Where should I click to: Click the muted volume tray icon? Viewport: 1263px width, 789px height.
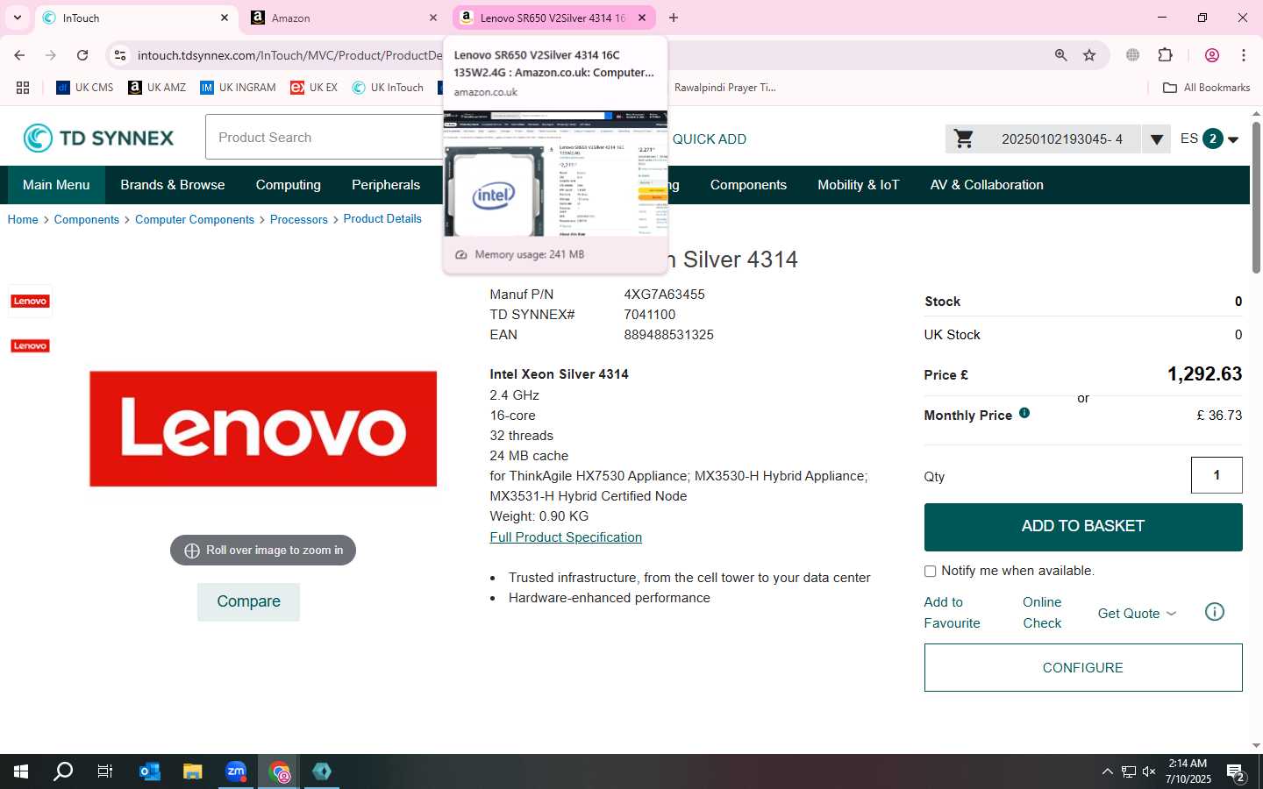(x=1149, y=771)
